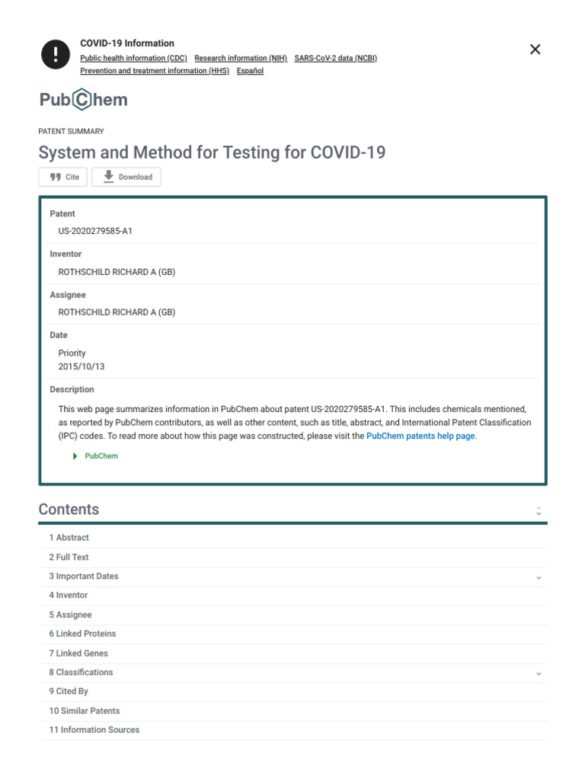Image resolution: width=585 pixels, height=780 pixels.
Task: Expand the Important Dates chevron
Action: pos(539,577)
